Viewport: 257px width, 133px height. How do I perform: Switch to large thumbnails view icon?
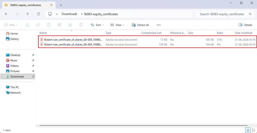point(253,130)
